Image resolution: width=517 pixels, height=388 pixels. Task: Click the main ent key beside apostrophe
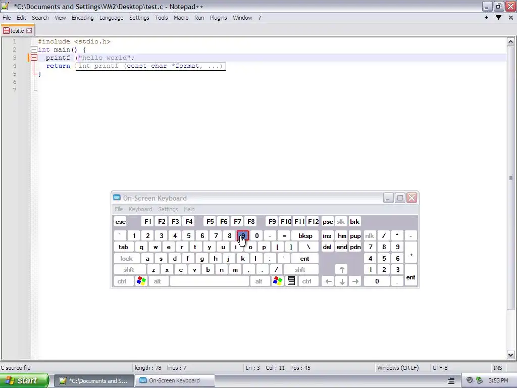[304, 259]
